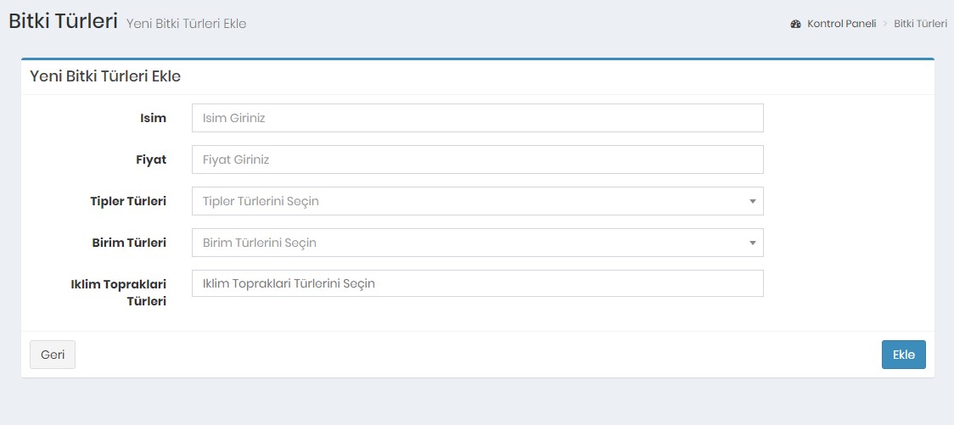
Task: Click the Tipler Türleri label
Action: (x=128, y=201)
